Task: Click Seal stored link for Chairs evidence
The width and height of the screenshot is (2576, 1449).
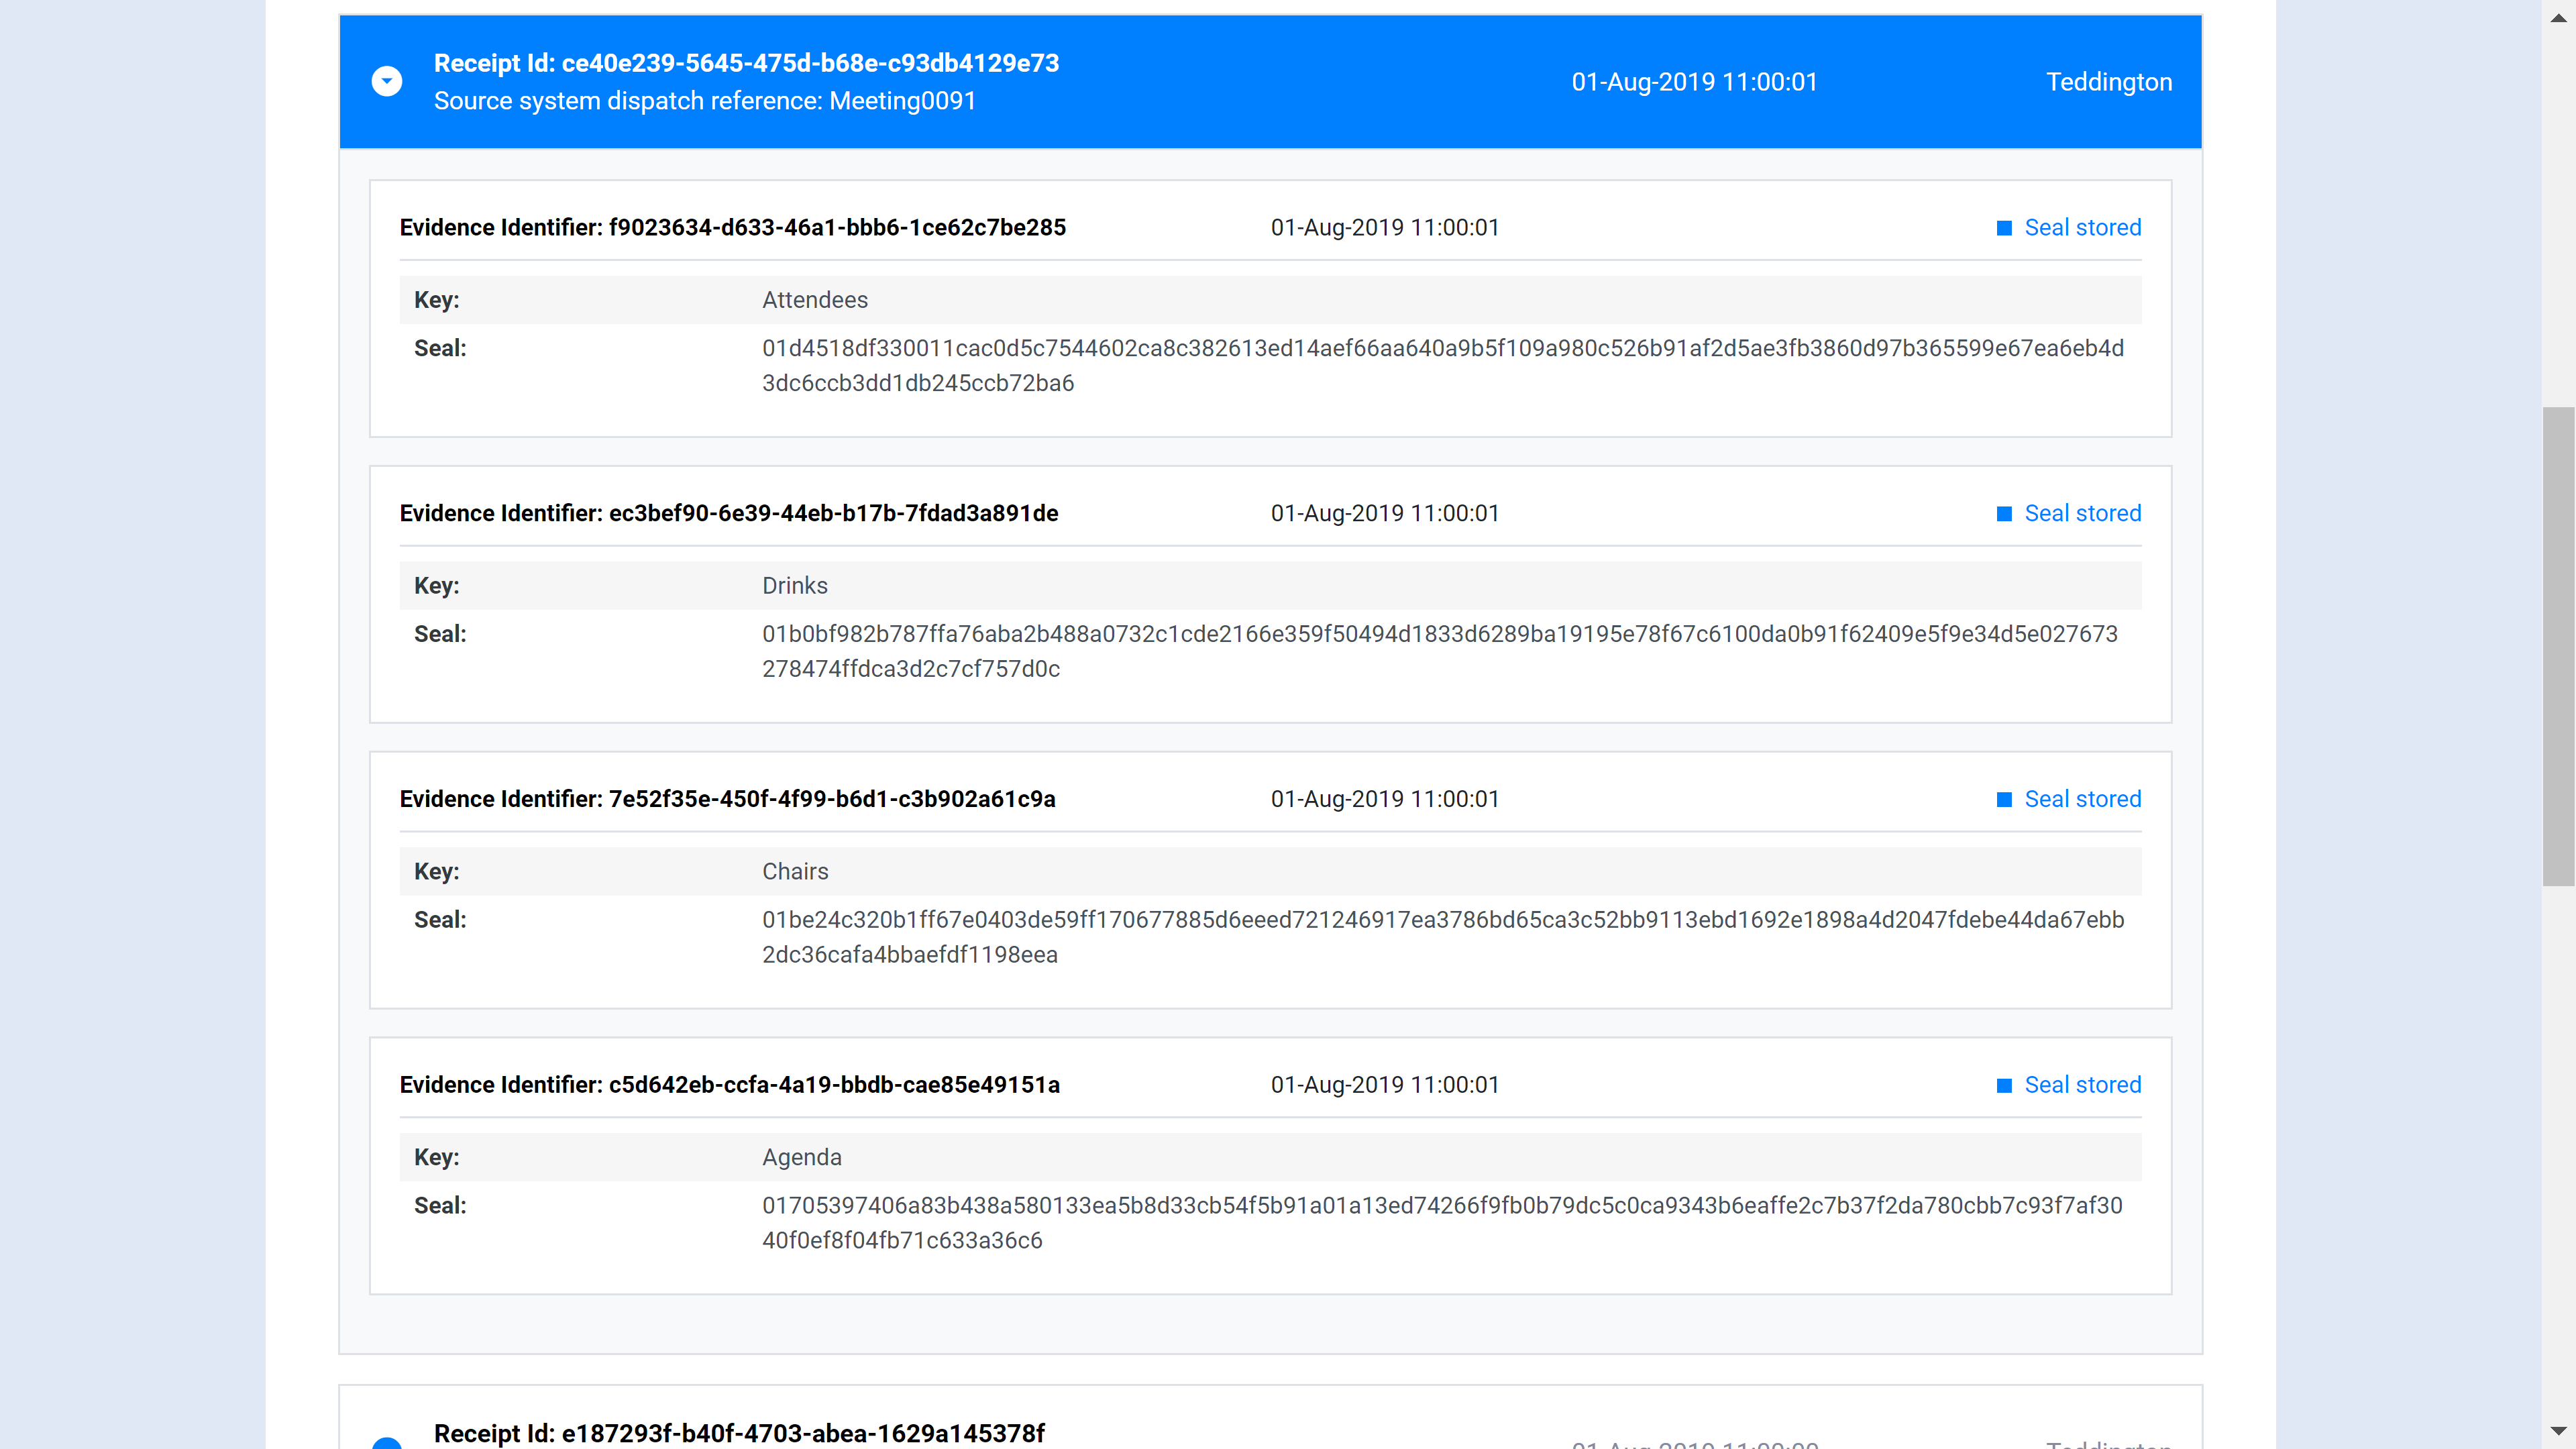Action: 2082,799
